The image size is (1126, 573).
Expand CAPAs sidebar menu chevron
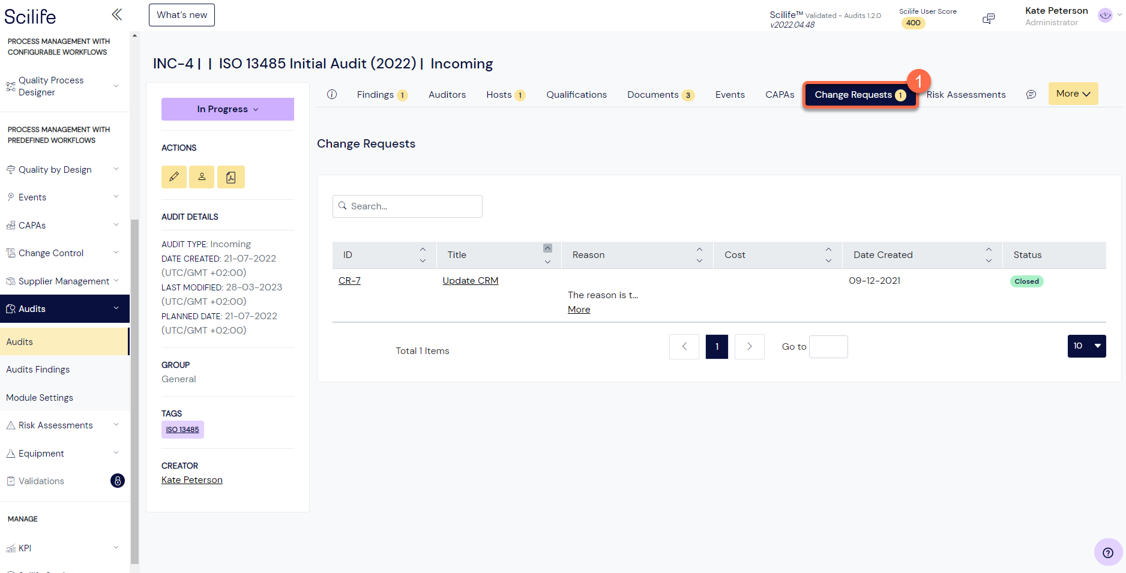pyautogui.click(x=116, y=225)
